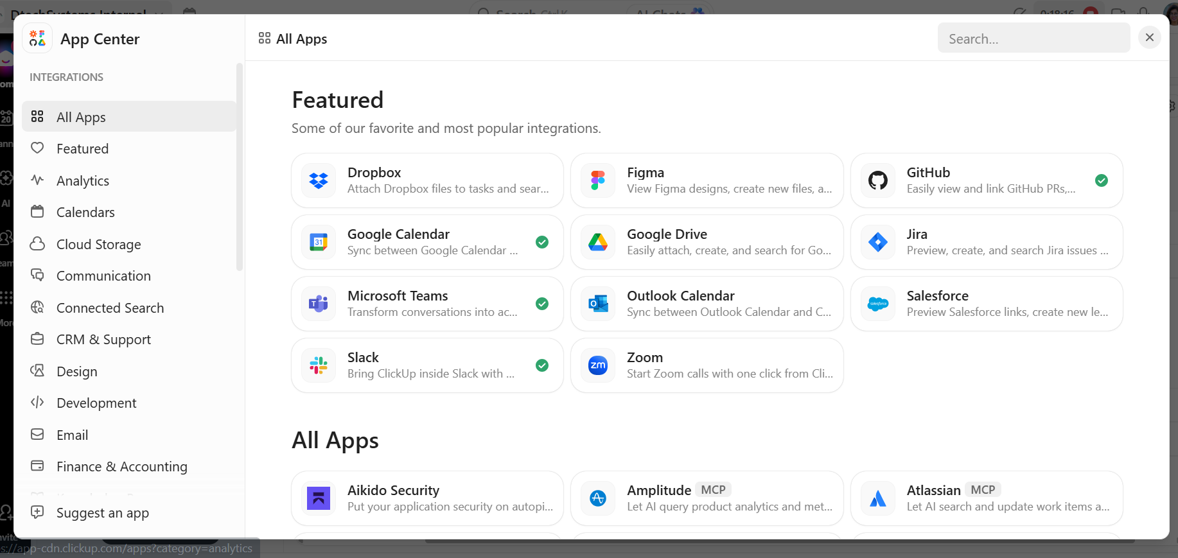Go to the Calendars category
The image size is (1178, 558).
pos(129,212)
